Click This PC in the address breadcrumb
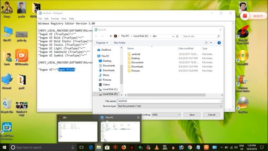Screen dimensions: 268x151 tap(125, 36)
